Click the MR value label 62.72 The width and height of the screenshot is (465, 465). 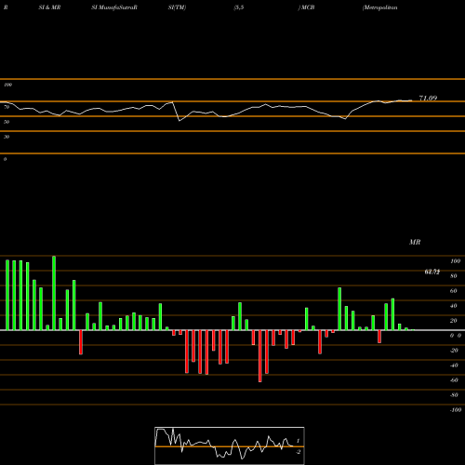tap(432, 272)
